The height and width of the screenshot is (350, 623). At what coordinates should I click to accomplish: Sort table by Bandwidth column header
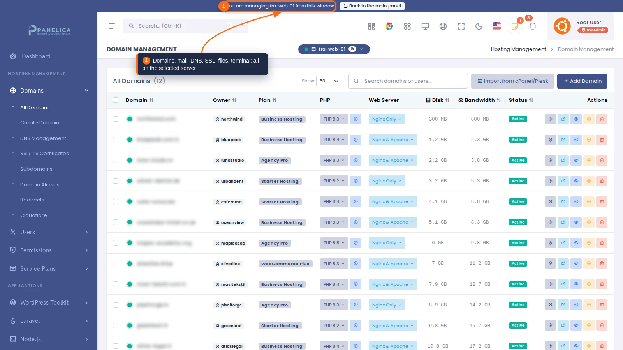[480, 100]
